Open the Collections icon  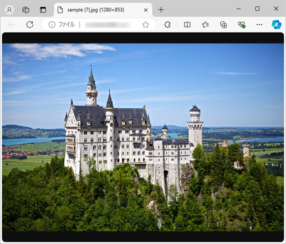tap(224, 25)
